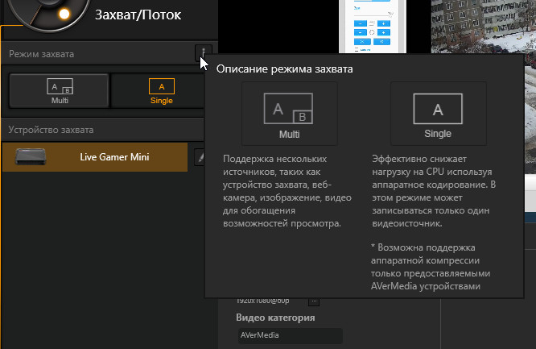Click the Single icon in the description popup
536x349 pixels.
pyautogui.click(x=439, y=114)
